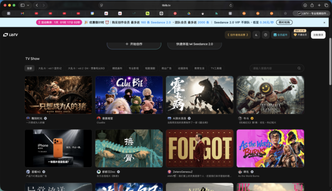Reload the page in Safari
Screen dimensions: 332x191
click(x=231, y=5)
